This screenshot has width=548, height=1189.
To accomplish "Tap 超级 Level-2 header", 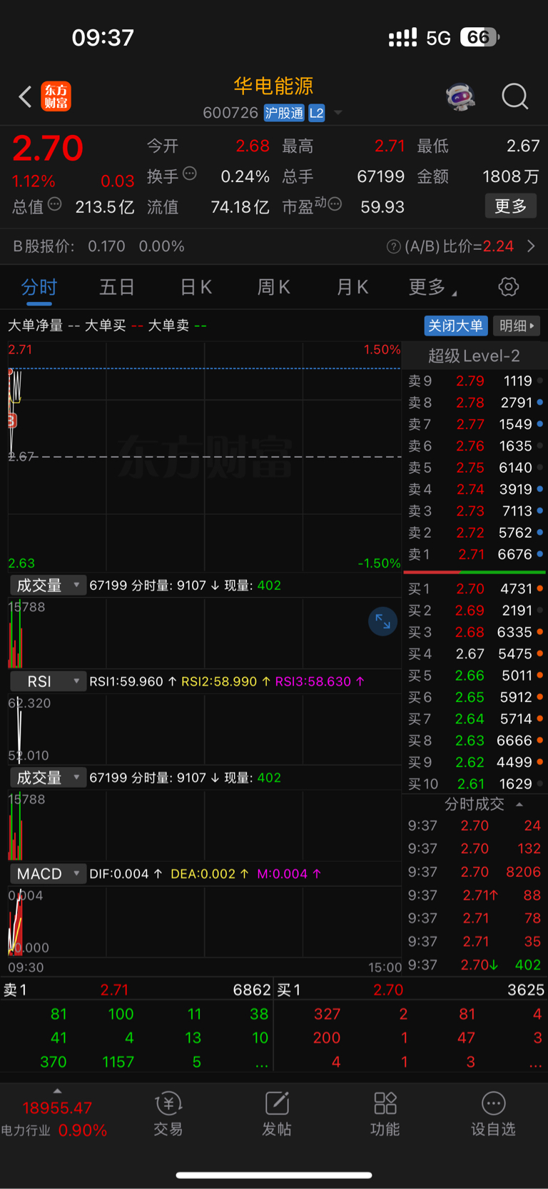I will click(474, 356).
